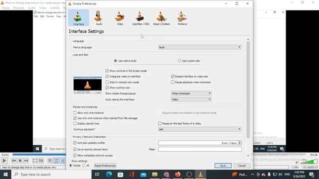Open the Video preferences category
This screenshot has height=179, width=319.
(x=120, y=18)
